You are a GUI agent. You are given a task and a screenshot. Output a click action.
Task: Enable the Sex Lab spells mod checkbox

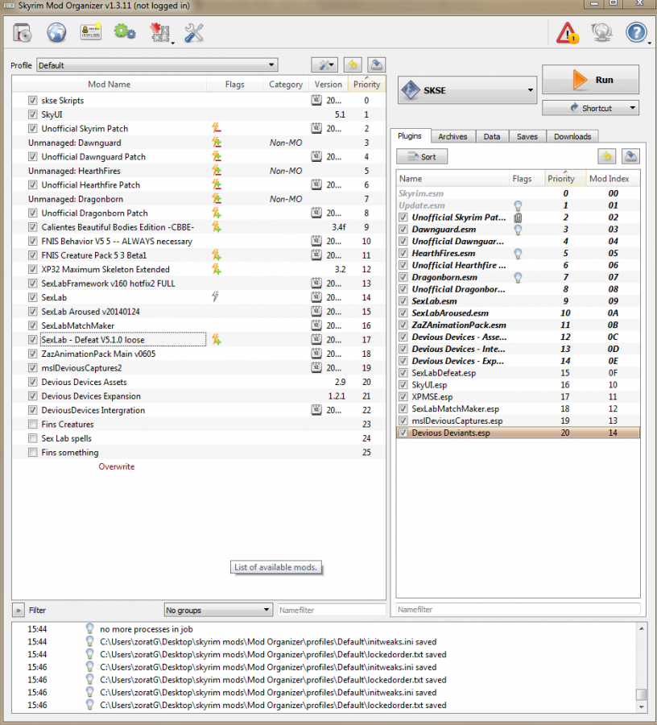(x=32, y=438)
